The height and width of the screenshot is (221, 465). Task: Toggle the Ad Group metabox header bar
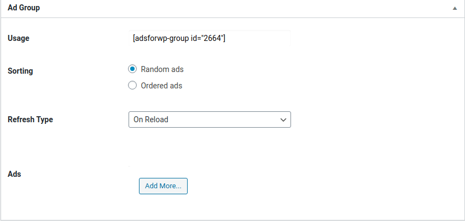point(233,8)
